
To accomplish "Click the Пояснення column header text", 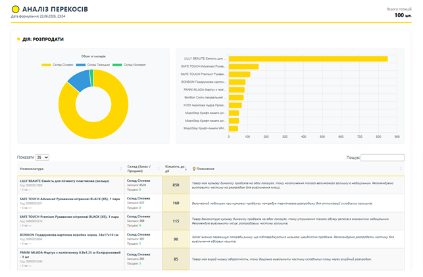I will point(205,169).
